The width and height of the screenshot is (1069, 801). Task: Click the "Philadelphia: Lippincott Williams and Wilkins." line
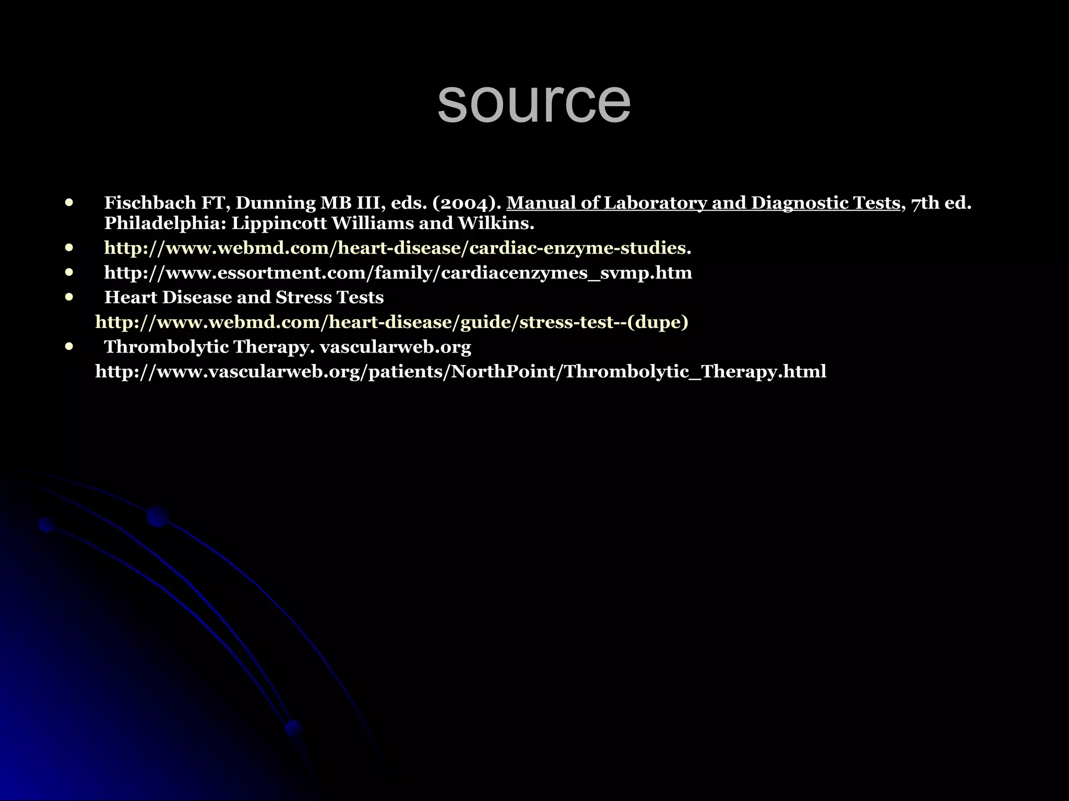pos(319,223)
